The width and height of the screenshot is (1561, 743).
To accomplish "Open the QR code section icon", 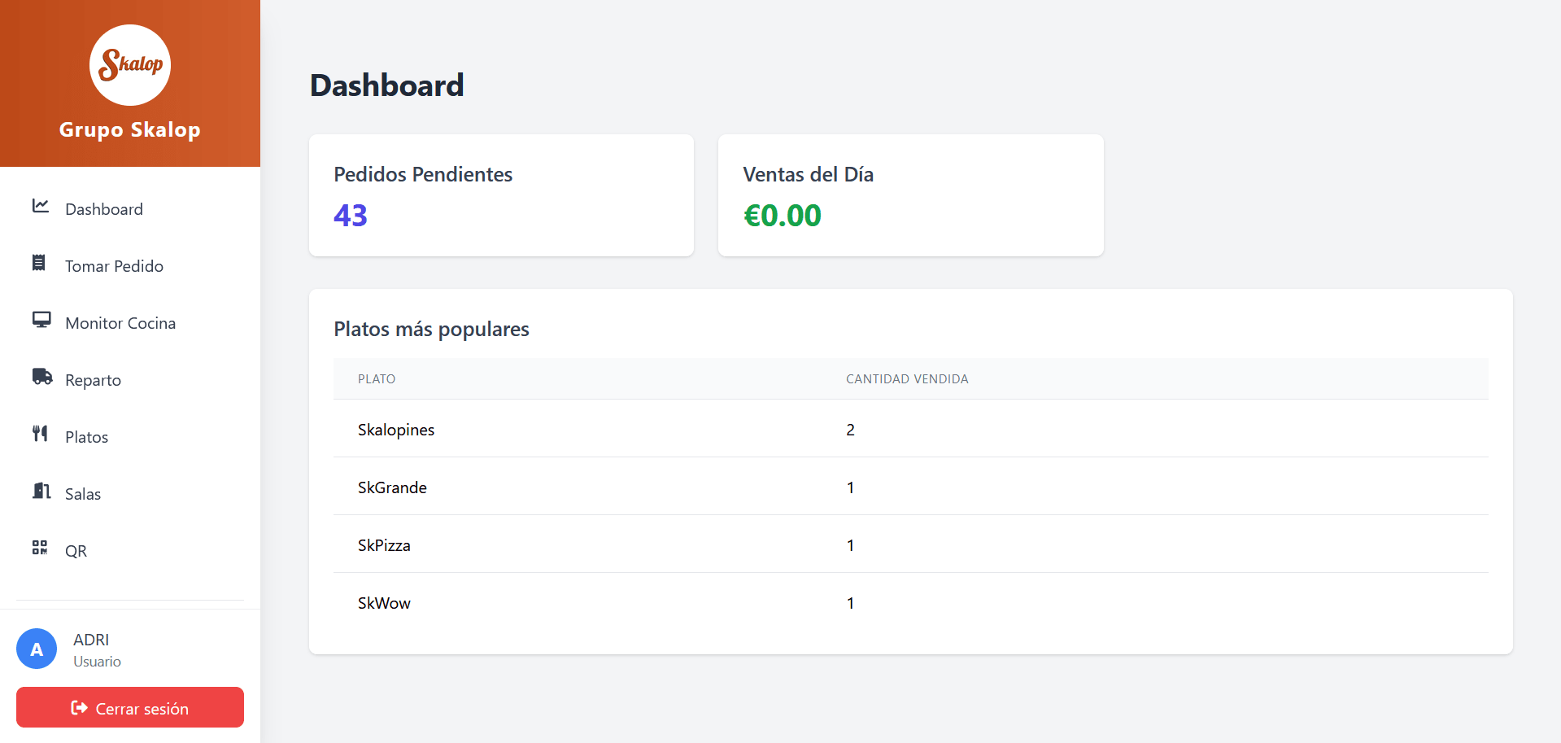I will pos(39,549).
